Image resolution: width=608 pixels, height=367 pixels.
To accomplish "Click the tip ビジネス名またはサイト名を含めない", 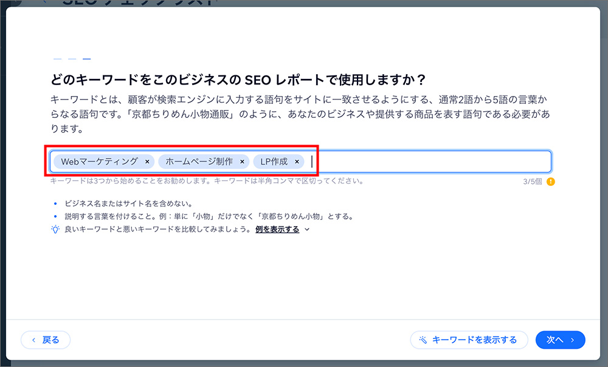I will pos(129,204).
